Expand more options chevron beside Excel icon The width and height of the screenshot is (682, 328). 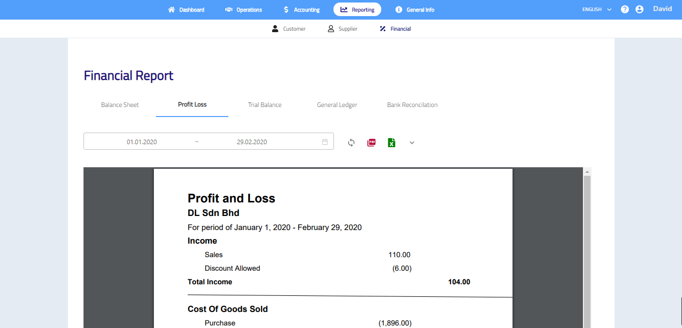coord(412,143)
